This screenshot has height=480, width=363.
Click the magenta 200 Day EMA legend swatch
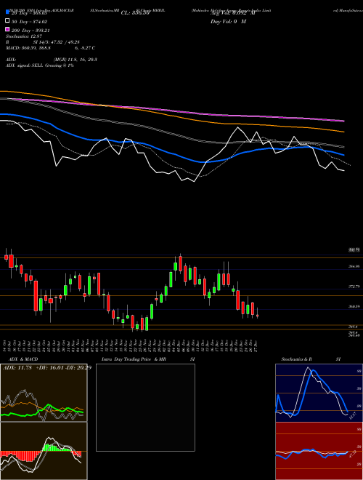(x=7, y=29)
